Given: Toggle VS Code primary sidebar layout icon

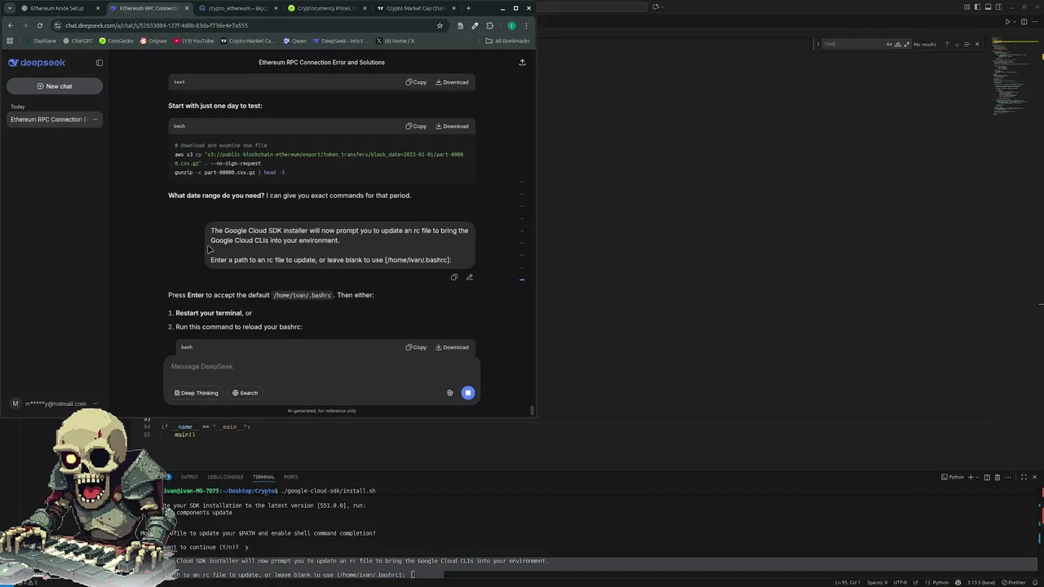Looking at the screenshot, I should tap(977, 7).
